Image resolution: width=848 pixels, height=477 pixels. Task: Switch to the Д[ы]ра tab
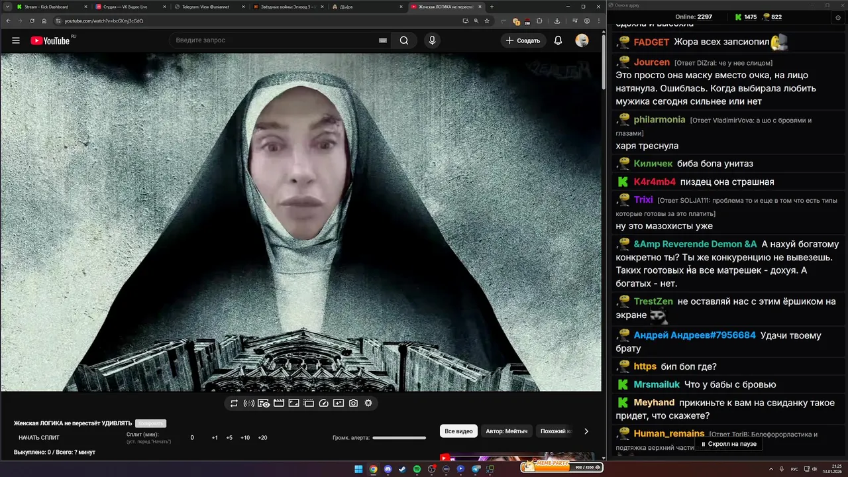(366, 7)
